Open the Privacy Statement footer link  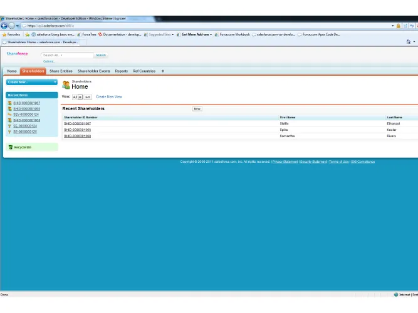click(285, 162)
